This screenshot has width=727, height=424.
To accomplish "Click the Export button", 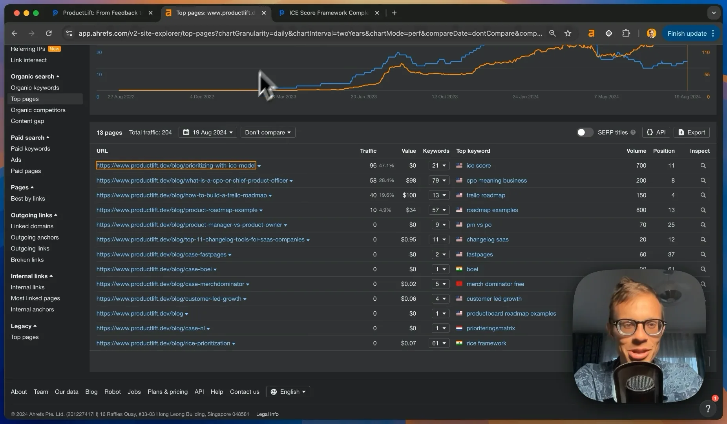I will click(x=692, y=132).
